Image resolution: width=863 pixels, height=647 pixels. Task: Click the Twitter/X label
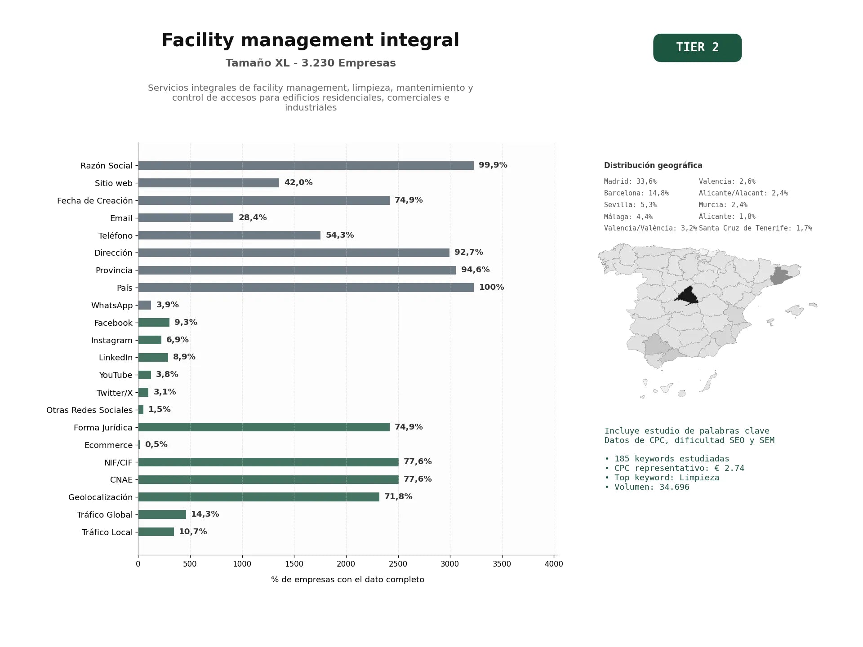[x=115, y=393]
